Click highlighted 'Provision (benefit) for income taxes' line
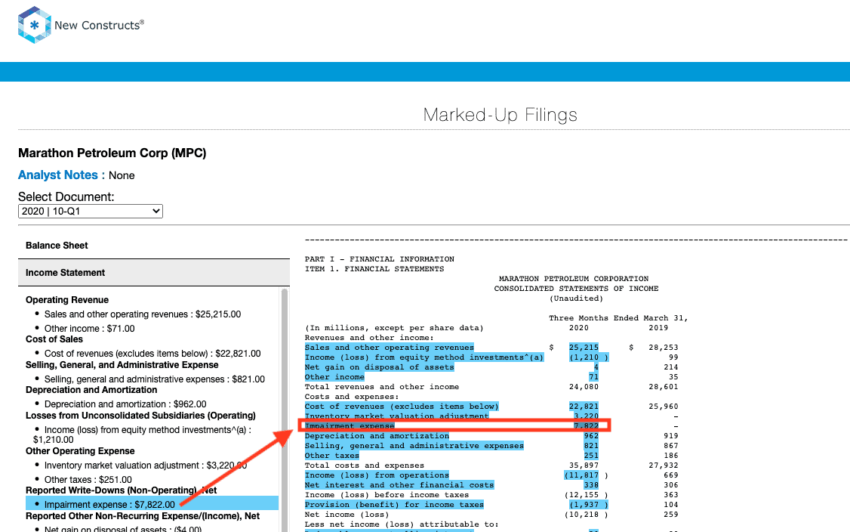Screen dimensions: 850x532 tap(394, 504)
